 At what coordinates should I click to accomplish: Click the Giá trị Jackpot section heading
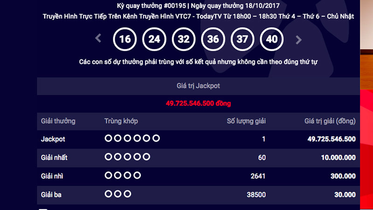198,86
